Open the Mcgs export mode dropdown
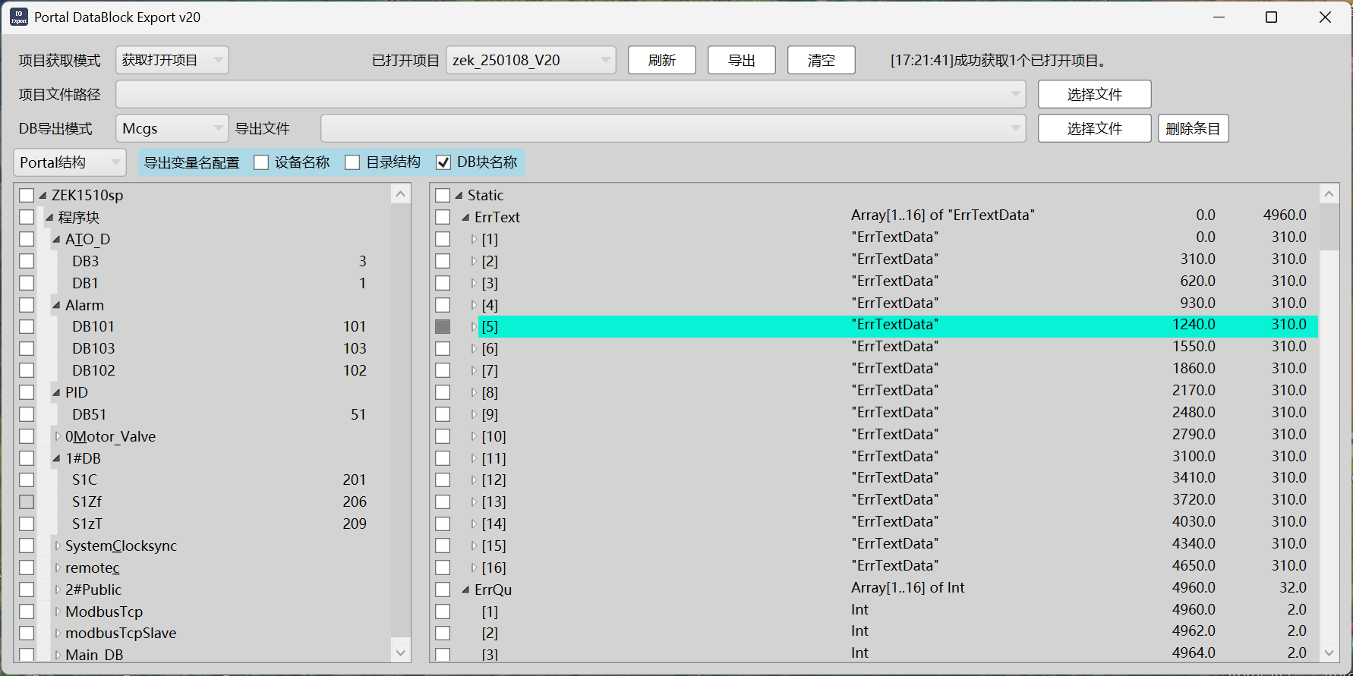Screen dimensions: 1353x676 point(172,128)
